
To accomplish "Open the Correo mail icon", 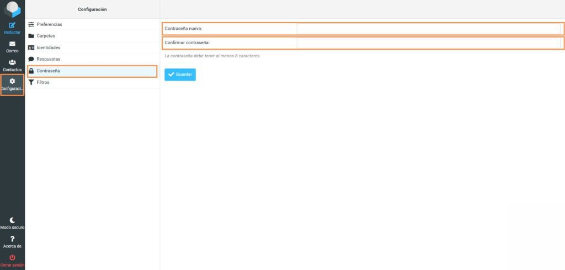I will [x=12, y=44].
